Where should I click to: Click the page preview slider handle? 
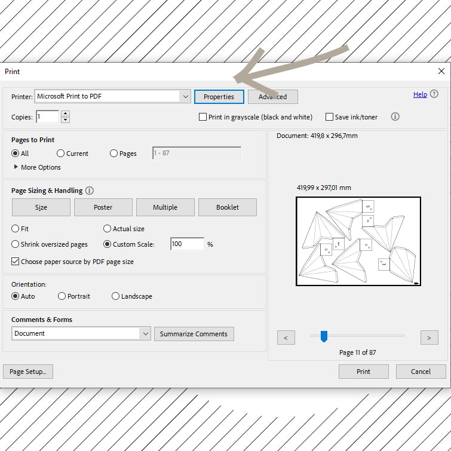(x=324, y=337)
